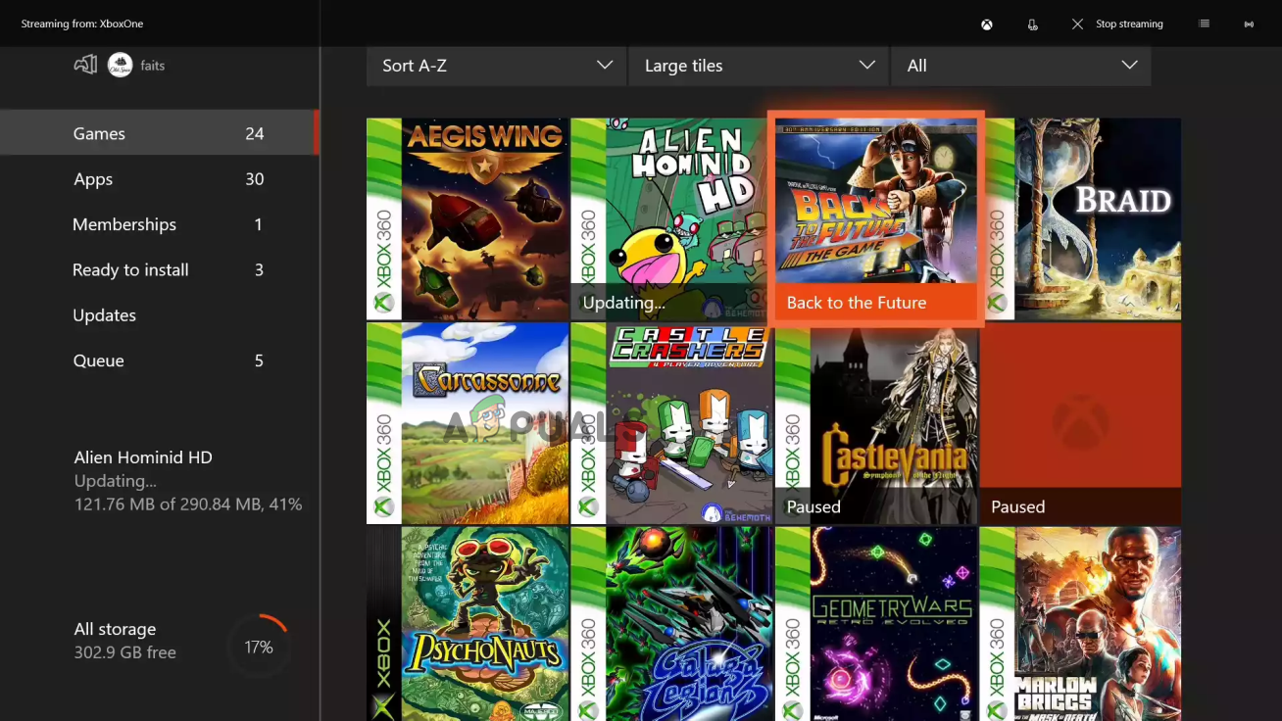Open the list menu icon in streaming bar

[x=1204, y=24]
